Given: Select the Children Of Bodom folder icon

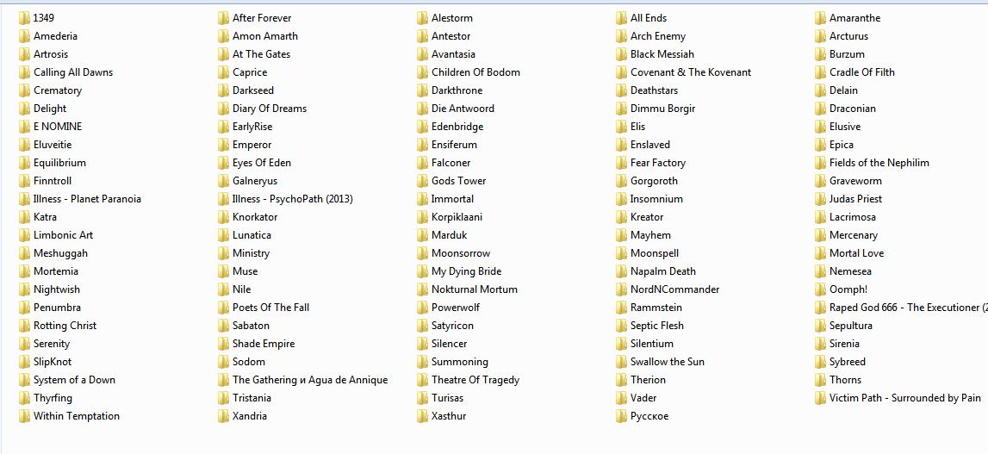Looking at the screenshot, I should 423,72.
